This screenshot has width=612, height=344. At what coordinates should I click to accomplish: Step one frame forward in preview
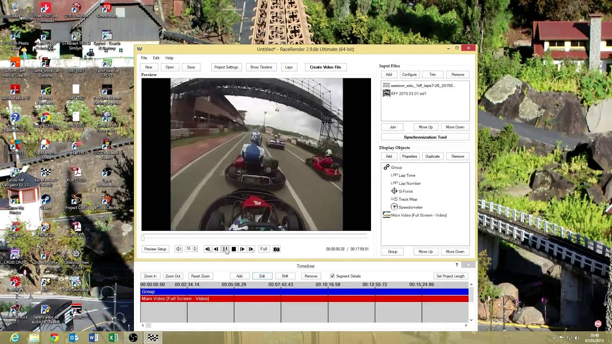pos(242,249)
